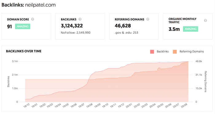This screenshot has height=114, width=215.
Task: Click the 19/02 date label on chart axis
Action: click(x=42, y=105)
